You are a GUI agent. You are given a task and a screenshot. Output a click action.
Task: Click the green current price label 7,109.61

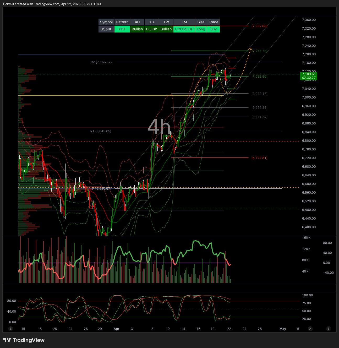pos(309,76)
